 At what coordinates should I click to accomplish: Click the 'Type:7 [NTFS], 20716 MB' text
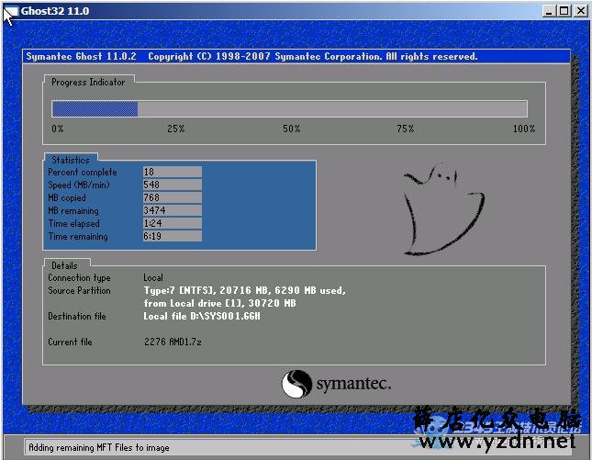click(x=206, y=290)
